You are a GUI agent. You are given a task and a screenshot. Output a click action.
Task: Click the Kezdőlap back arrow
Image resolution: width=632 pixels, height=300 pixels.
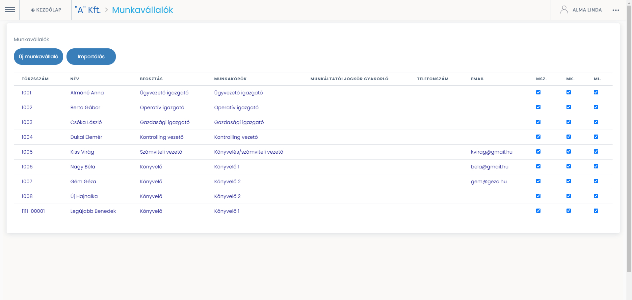[x=33, y=10]
